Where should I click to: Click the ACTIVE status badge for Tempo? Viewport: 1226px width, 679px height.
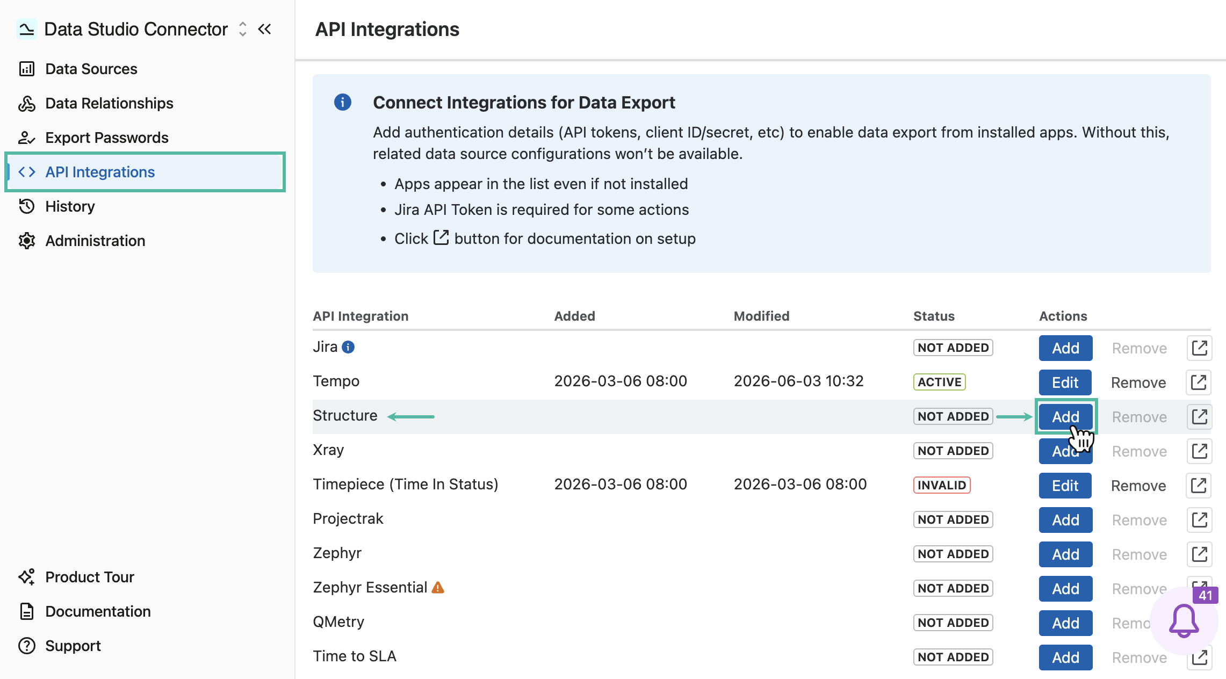click(x=940, y=382)
